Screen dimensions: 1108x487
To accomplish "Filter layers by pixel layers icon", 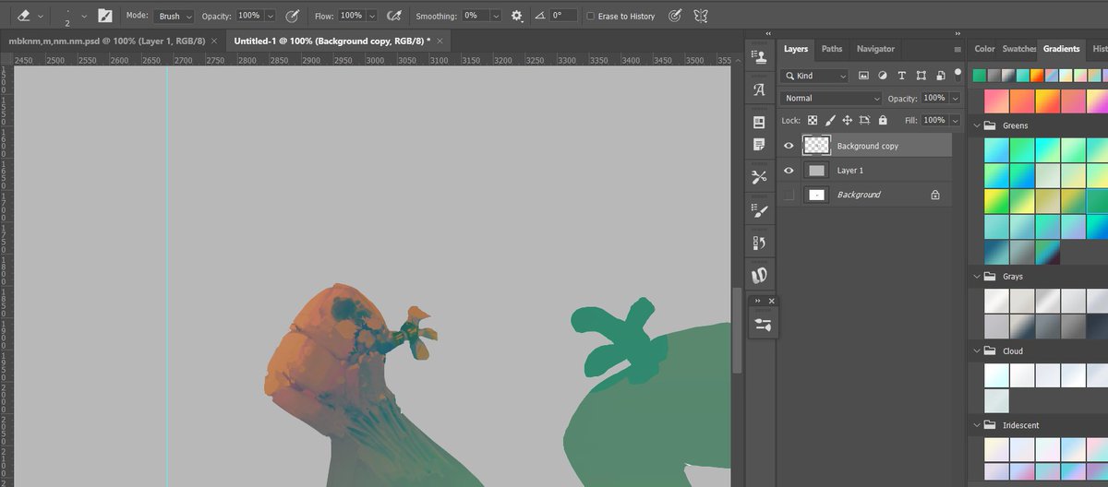I will click(x=863, y=76).
